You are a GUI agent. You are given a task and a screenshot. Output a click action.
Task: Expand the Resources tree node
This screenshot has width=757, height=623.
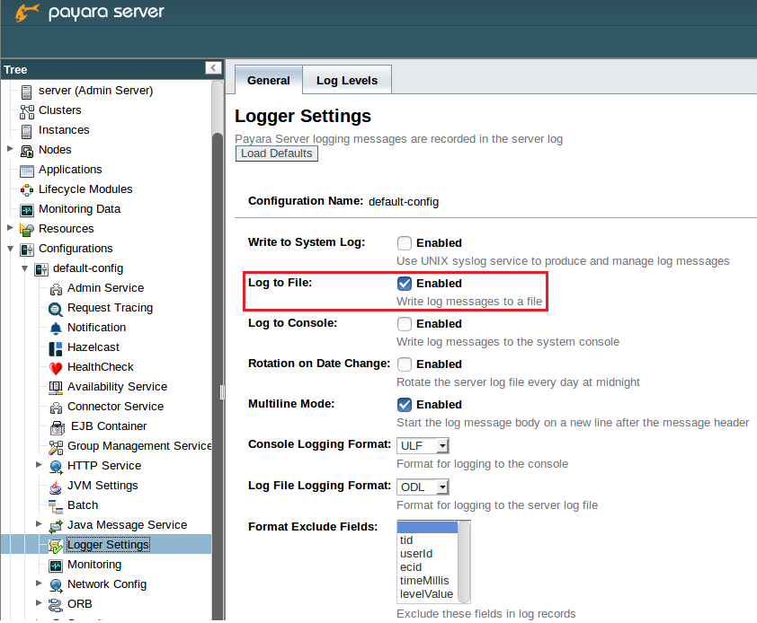click(10, 228)
